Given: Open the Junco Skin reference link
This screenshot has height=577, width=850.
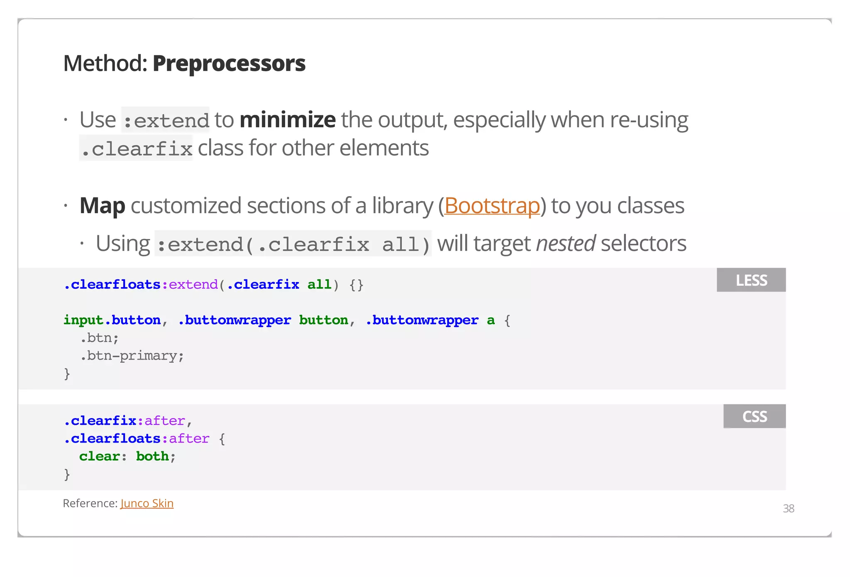Looking at the screenshot, I should [x=147, y=503].
